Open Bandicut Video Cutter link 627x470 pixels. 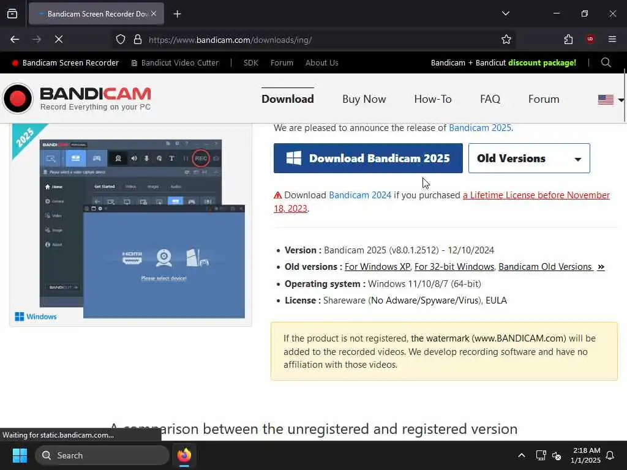tap(175, 63)
